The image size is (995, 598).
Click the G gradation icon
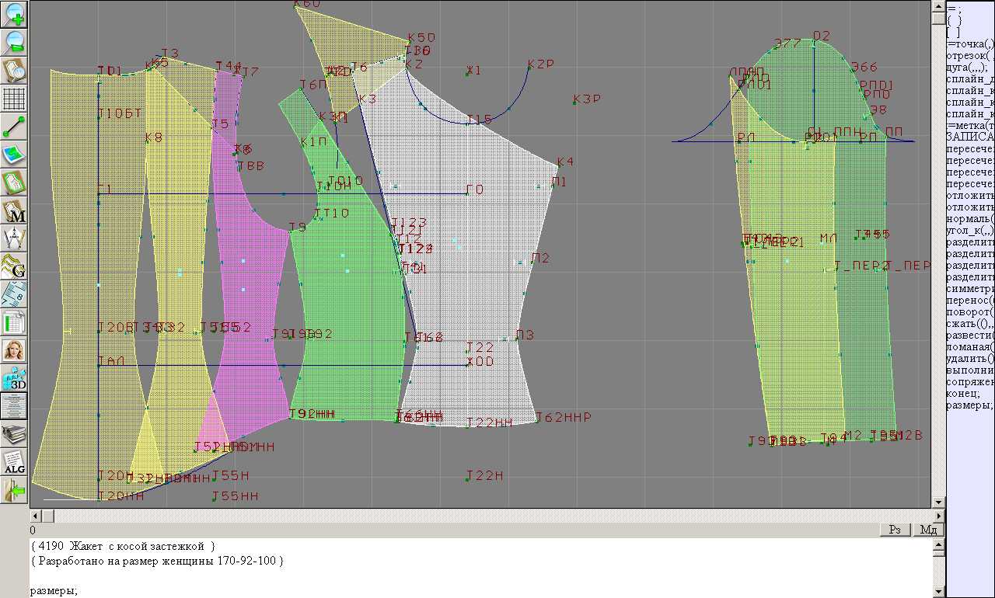[x=15, y=266]
